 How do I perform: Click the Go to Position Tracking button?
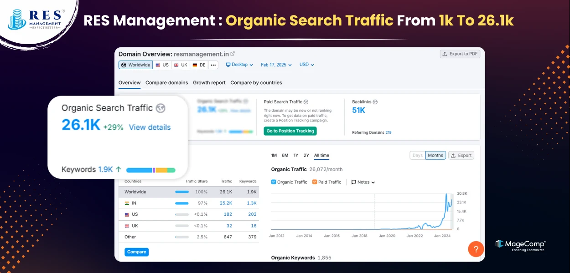point(290,131)
